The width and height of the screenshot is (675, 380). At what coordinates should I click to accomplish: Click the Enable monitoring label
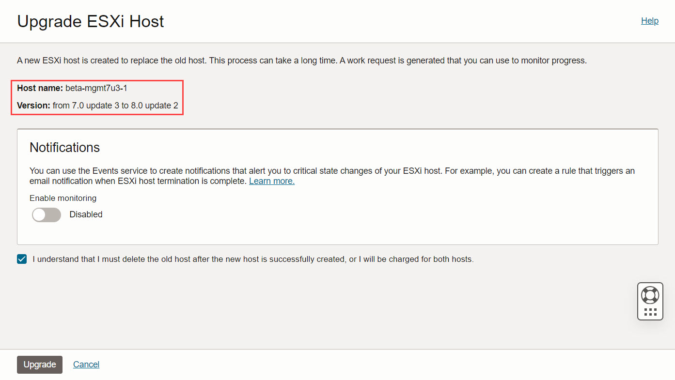pos(63,198)
